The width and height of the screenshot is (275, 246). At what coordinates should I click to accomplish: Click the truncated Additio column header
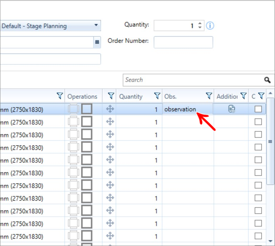227,96
